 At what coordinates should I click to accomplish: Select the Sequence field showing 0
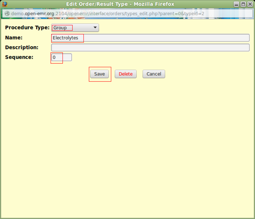pos(61,57)
